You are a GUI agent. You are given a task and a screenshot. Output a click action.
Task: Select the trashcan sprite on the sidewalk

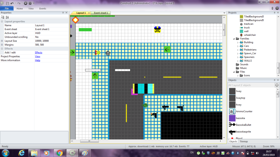point(108,53)
